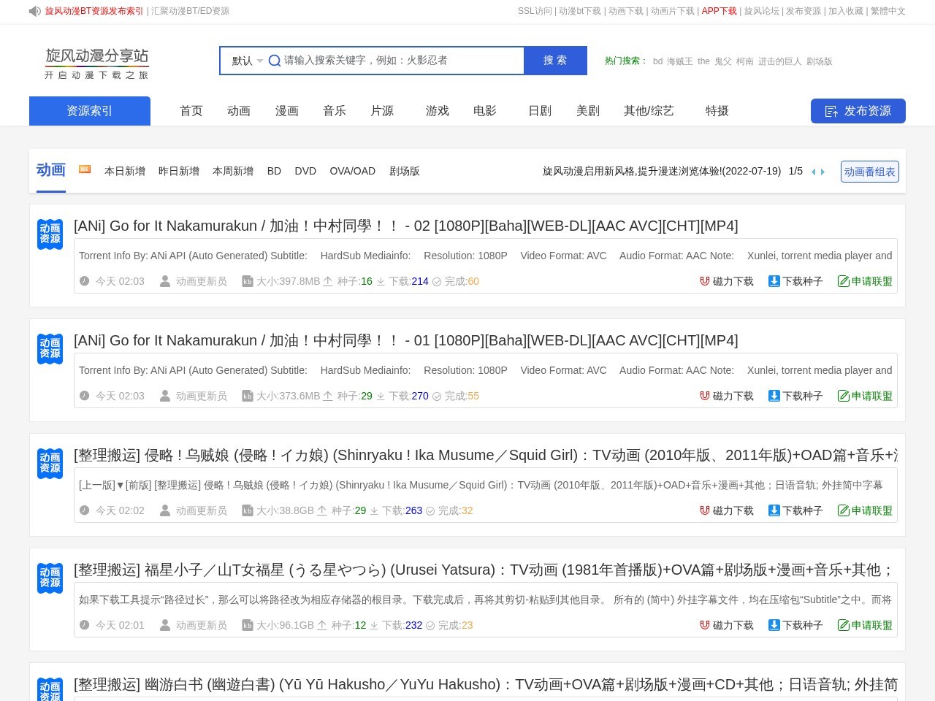Viewport: 935px width, 701px height.
Task: Click the publish icon beside 发布资源 button
Action: pos(831,111)
